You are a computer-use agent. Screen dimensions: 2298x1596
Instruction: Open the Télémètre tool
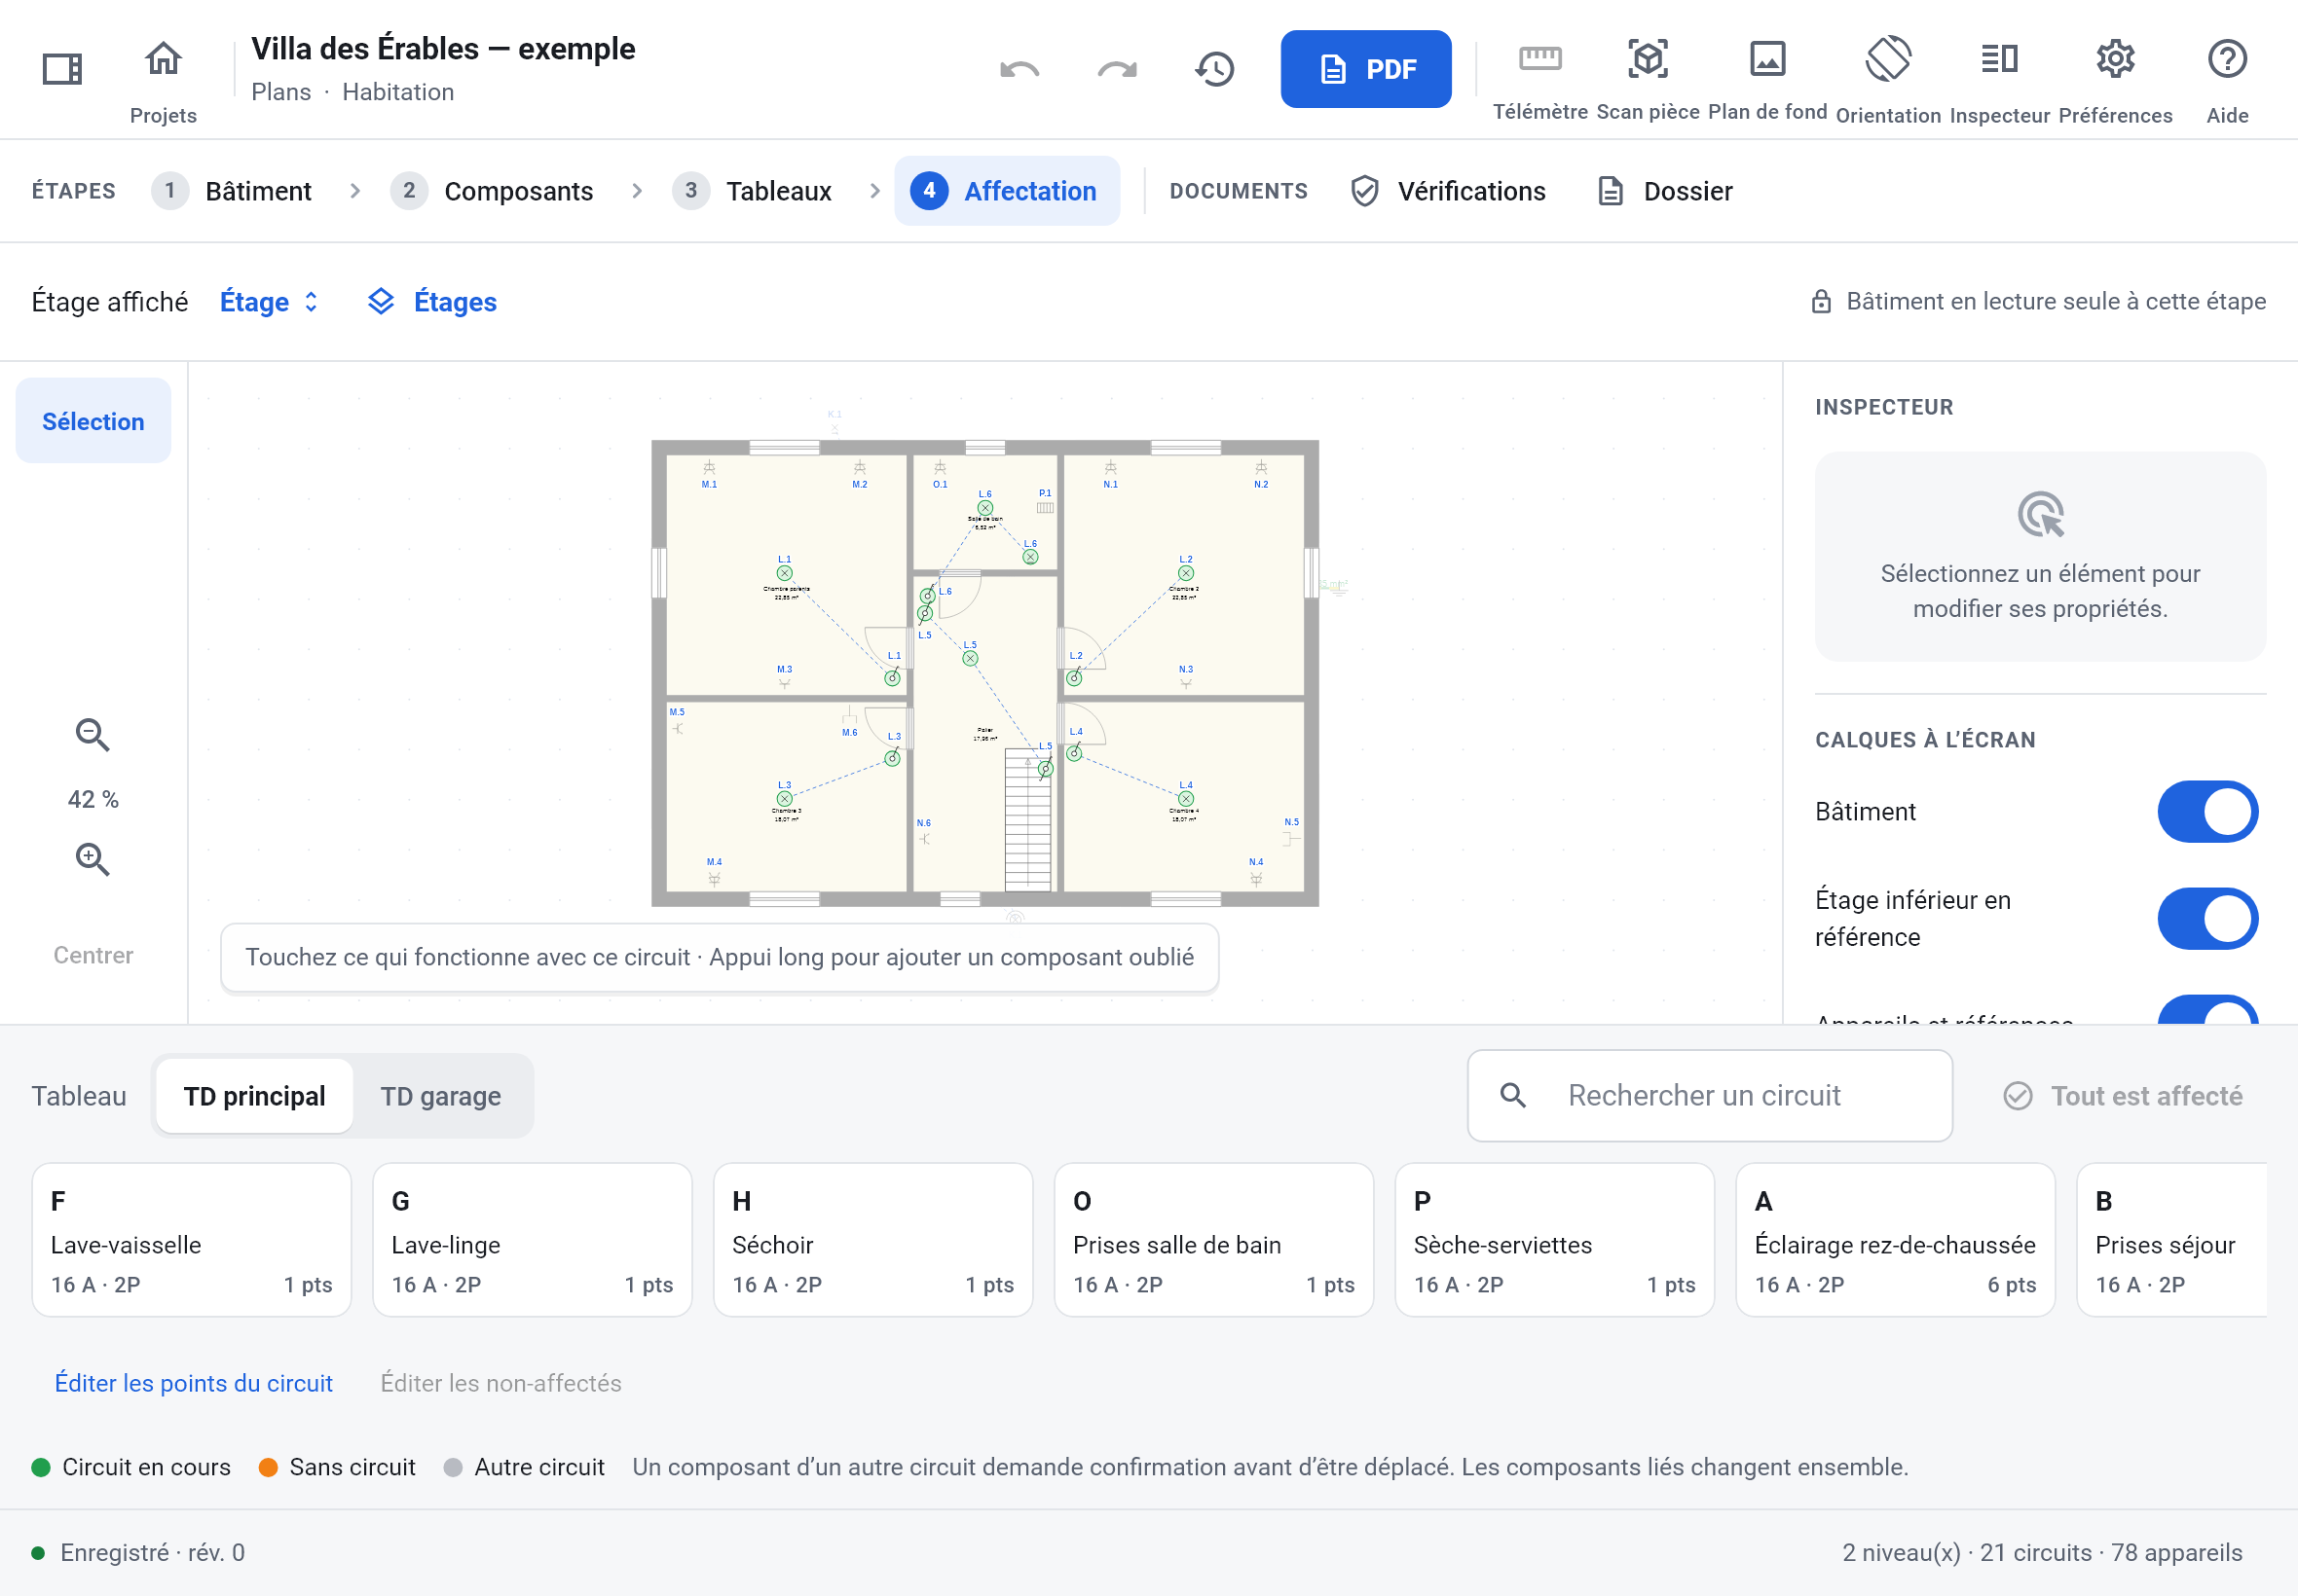coord(1539,80)
